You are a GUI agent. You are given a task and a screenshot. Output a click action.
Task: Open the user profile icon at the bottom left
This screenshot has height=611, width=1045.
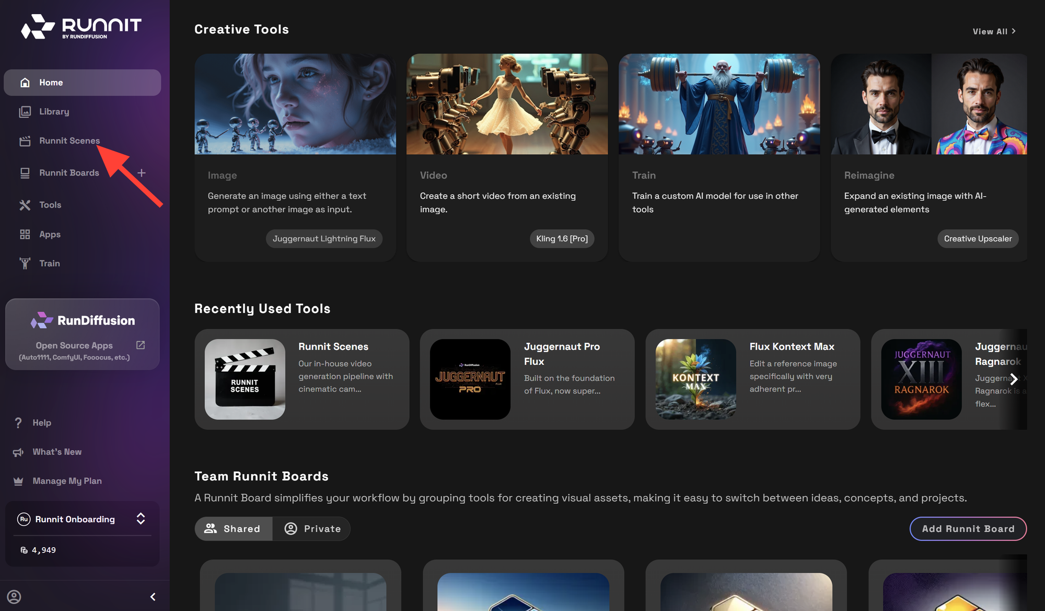coord(14,596)
